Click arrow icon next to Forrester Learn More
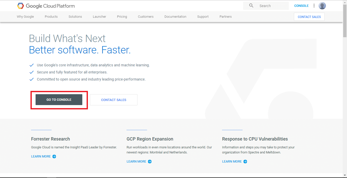This screenshot has height=178, width=347. coord(54,156)
